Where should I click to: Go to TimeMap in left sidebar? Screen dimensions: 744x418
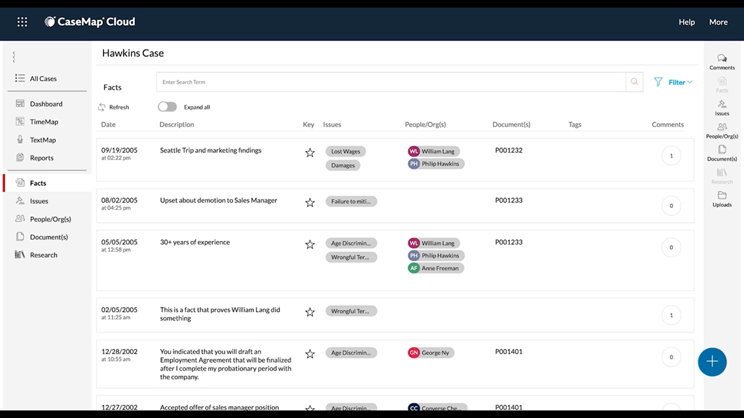(44, 122)
